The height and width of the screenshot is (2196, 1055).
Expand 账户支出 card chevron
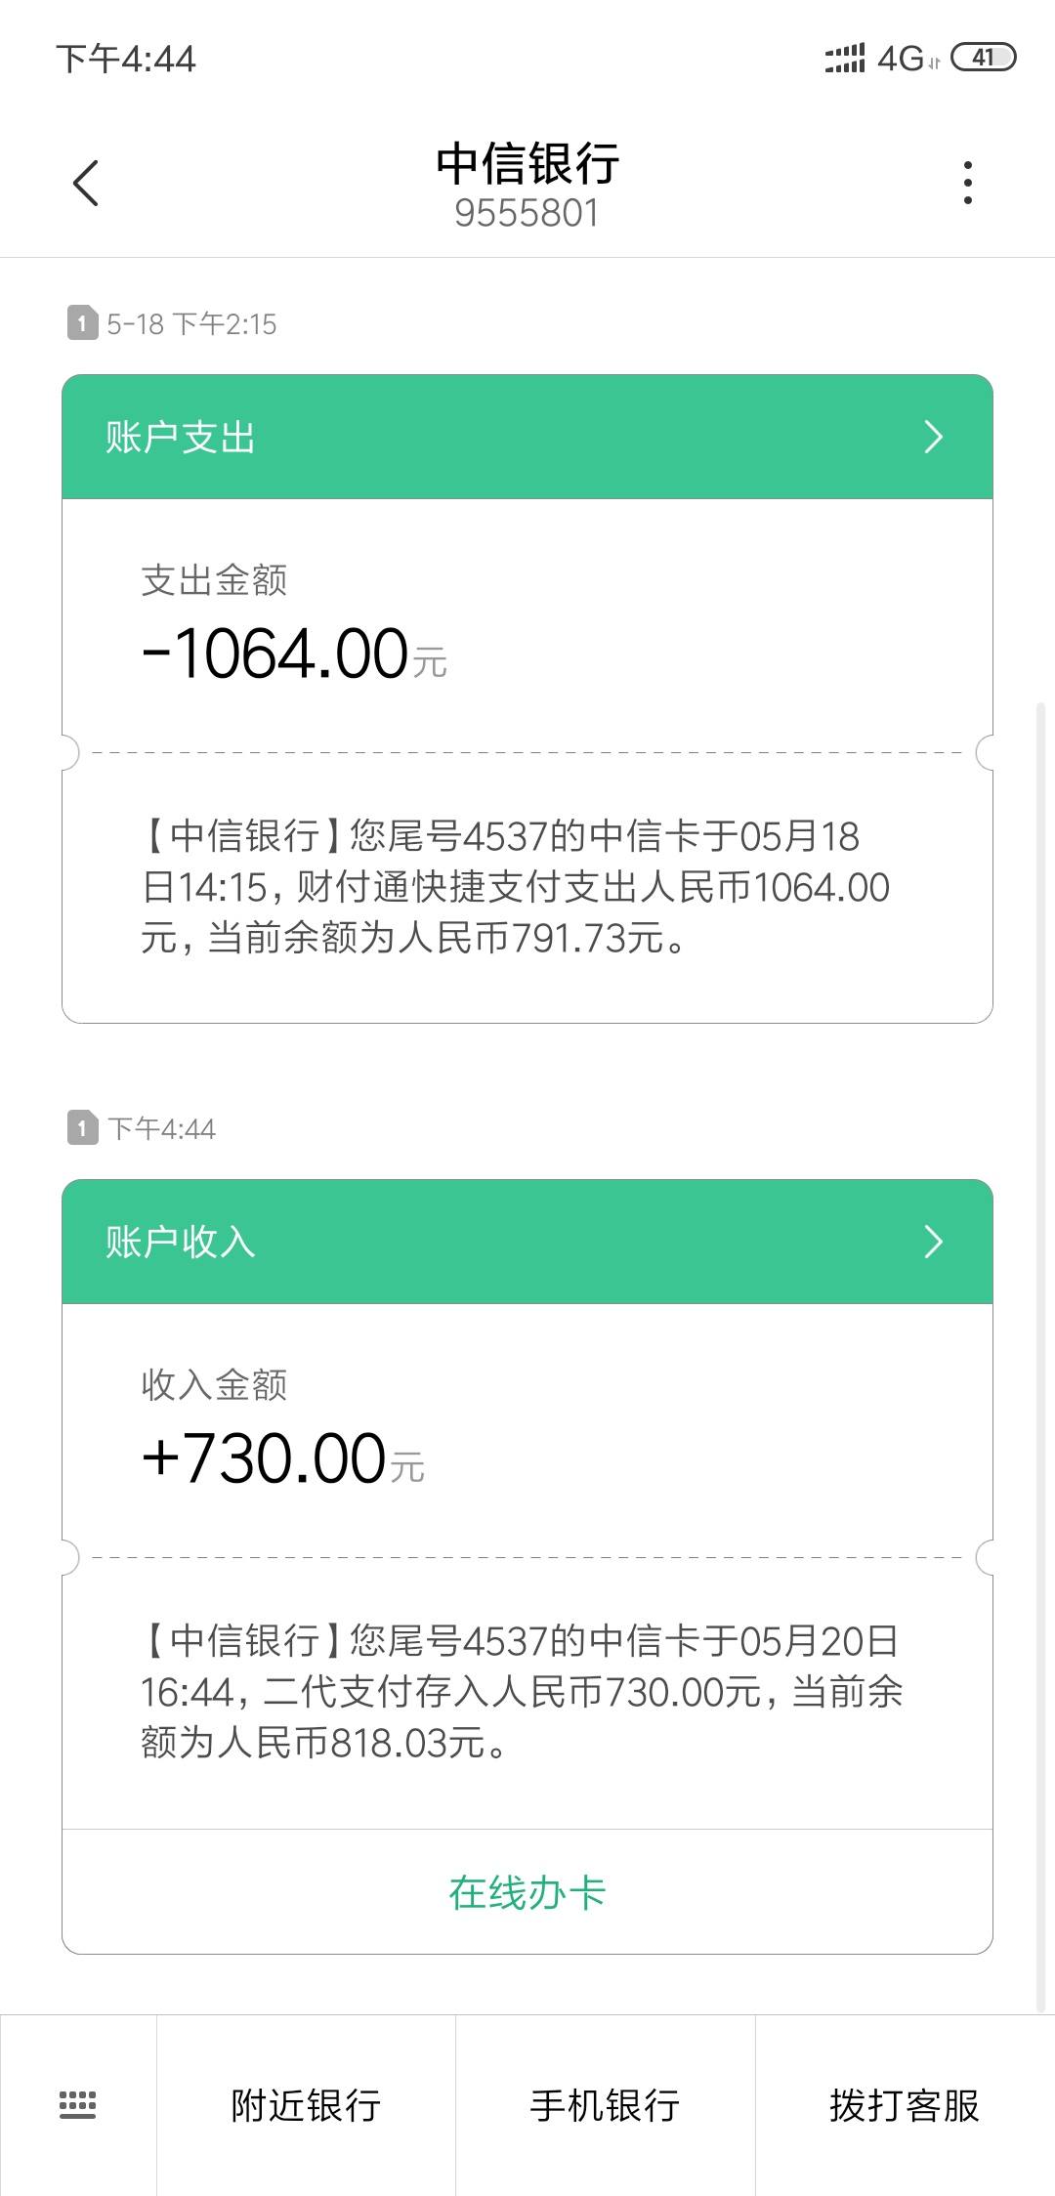[933, 437]
